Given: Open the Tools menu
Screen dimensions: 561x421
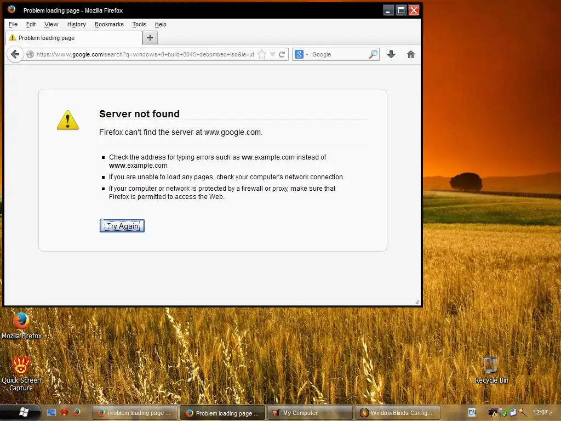Looking at the screenshot, I should point(139,24).
